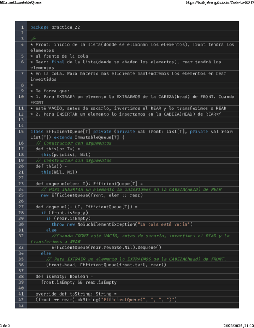Viewport: 254px width, 328px height.
Task: Click the comment '* 1. Para EXTRAER un elemento'
Action: [x=68, y=97]
